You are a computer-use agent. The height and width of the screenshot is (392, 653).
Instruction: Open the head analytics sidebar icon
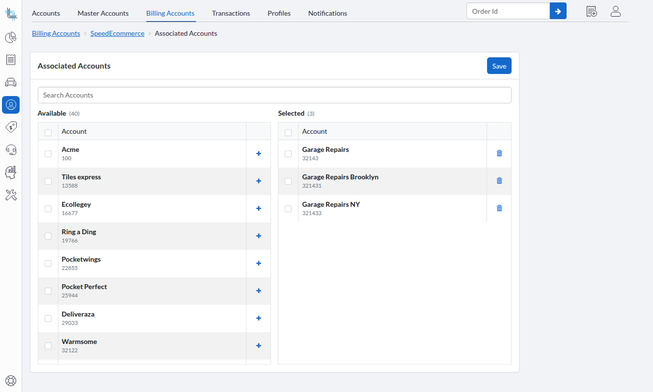(x=11, y=172)
